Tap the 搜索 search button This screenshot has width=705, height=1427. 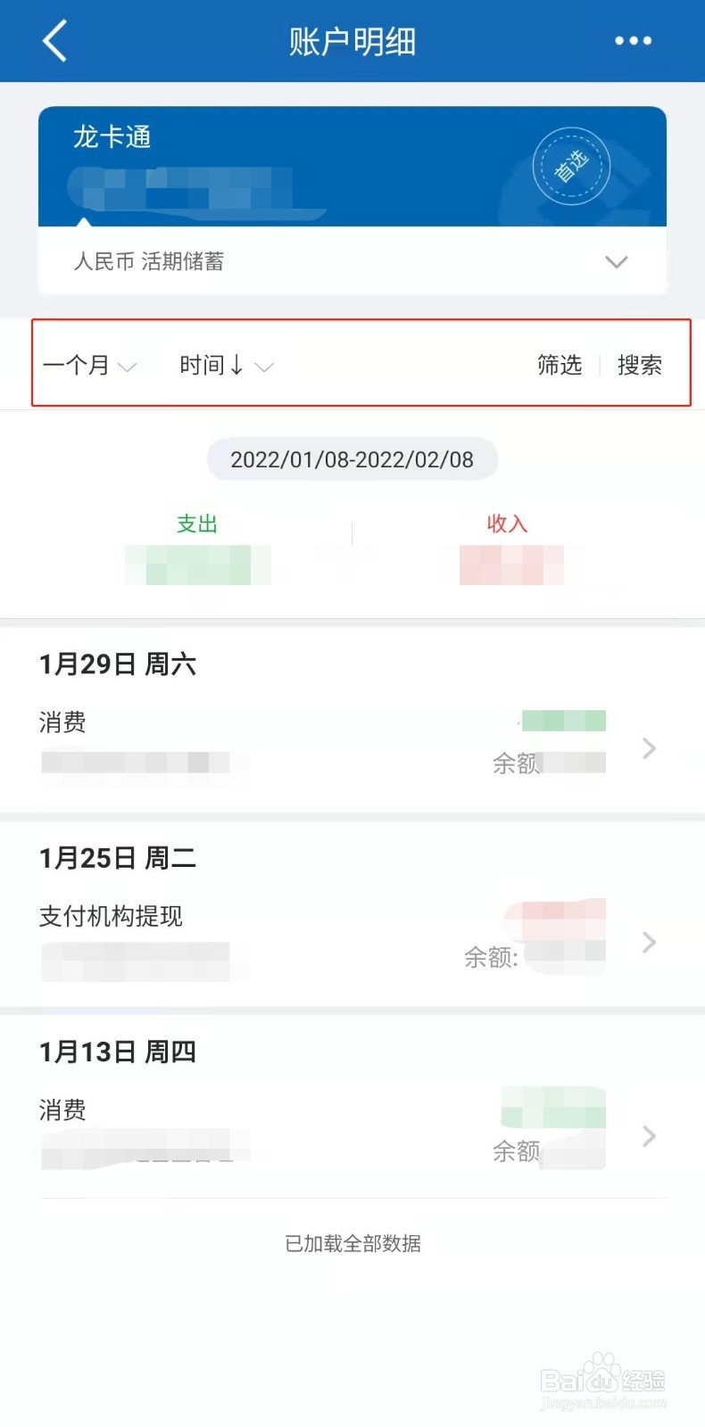click(x=640, y=365)
